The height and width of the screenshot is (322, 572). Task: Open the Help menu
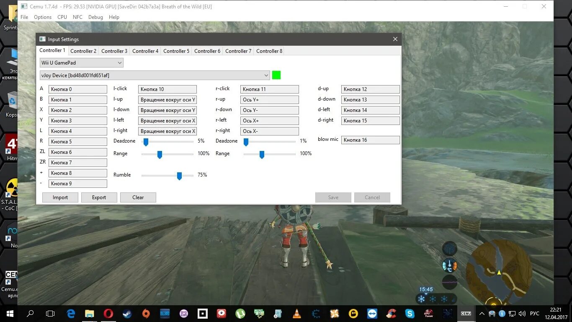pyautogui.click(x=114, y=17)
